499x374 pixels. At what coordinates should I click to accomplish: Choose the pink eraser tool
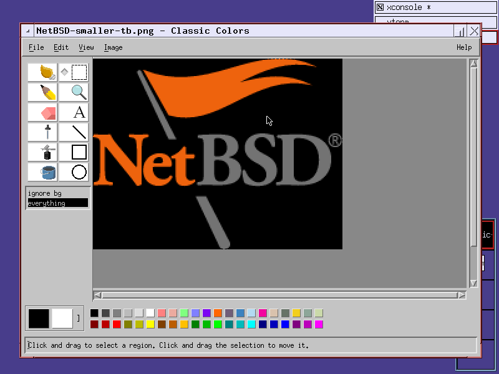[x=42, y=112]
